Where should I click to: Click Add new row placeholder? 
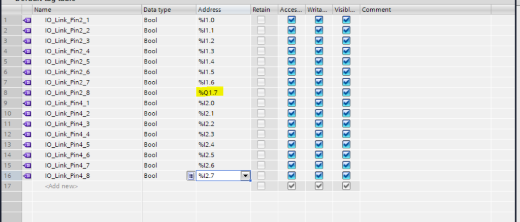point(62,186)
